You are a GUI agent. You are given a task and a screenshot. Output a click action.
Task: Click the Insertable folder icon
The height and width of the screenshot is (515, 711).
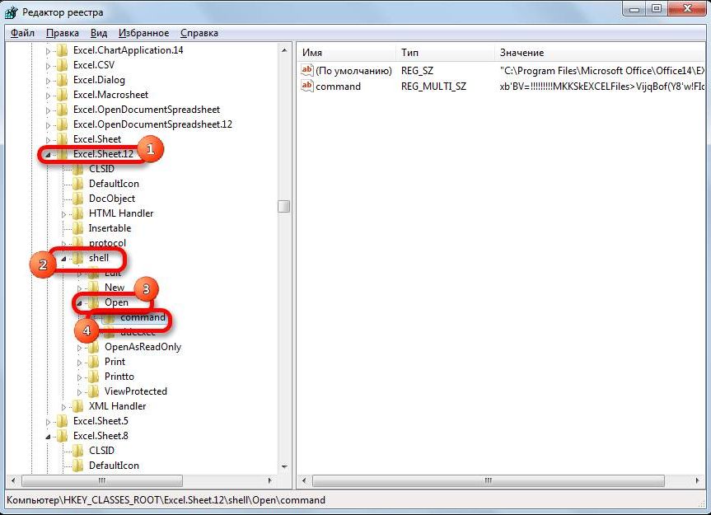[x=78, y=228]
